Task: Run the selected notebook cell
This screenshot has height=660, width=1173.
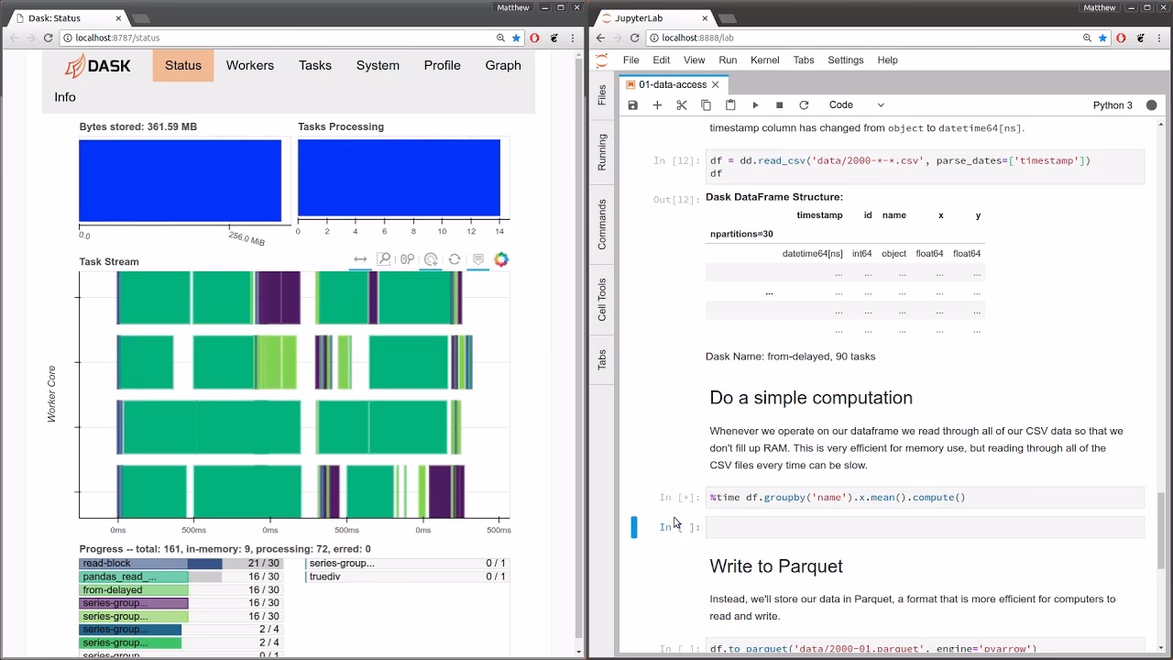Action: tap(755, 104)
